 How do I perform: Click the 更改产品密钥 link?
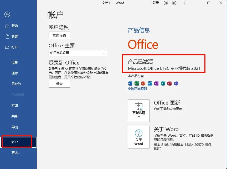[x=137, y=89]
